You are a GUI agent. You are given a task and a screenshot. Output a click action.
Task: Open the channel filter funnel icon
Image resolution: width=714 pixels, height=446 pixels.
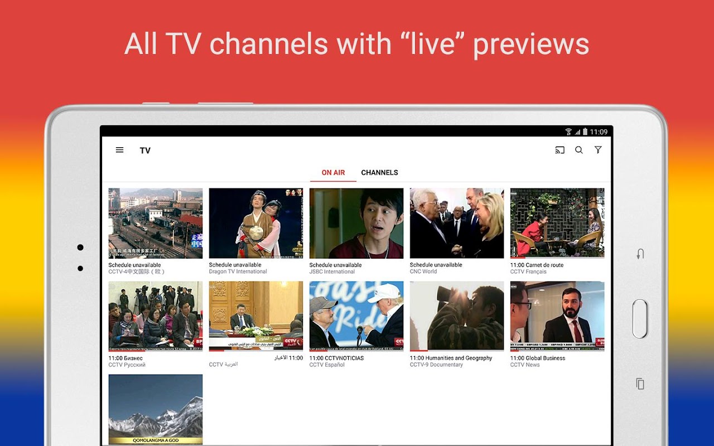598,150
